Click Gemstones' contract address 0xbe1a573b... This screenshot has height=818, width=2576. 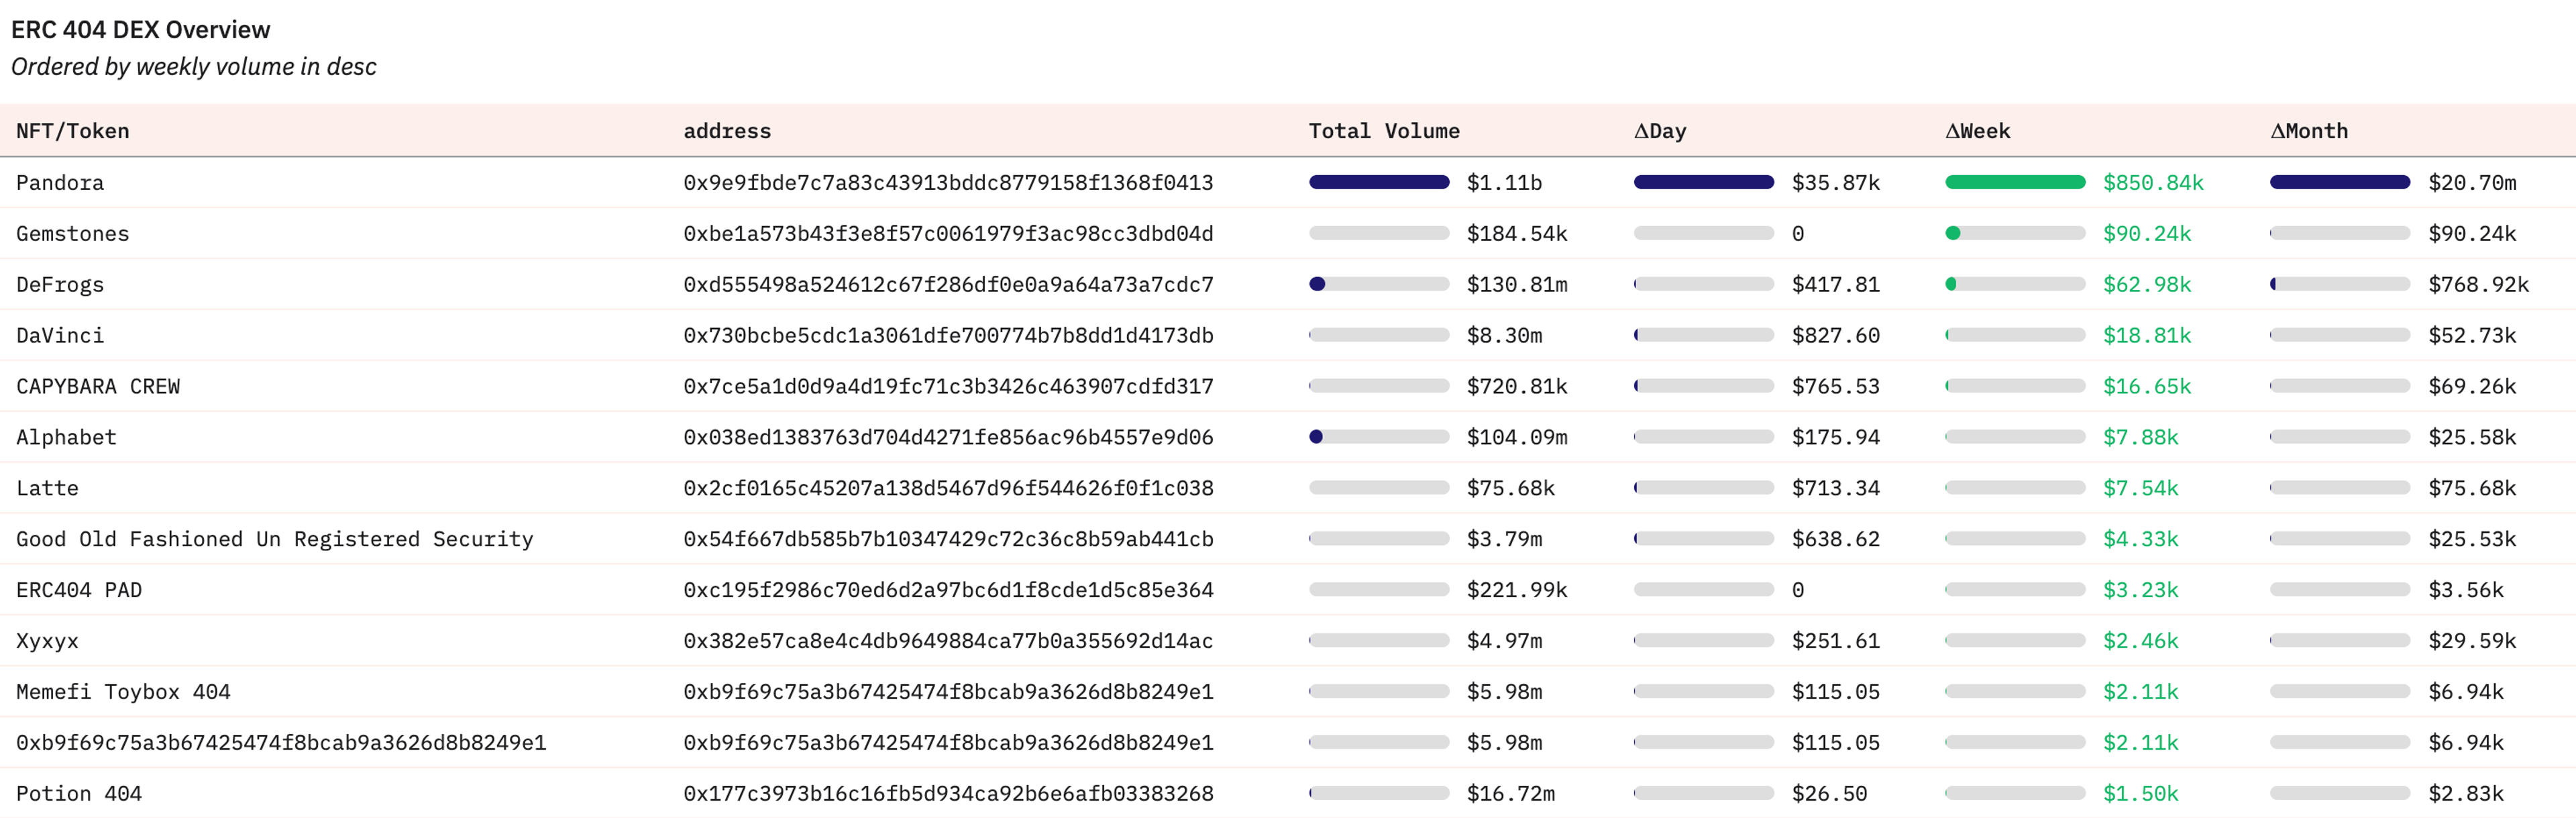click(948, 233)
